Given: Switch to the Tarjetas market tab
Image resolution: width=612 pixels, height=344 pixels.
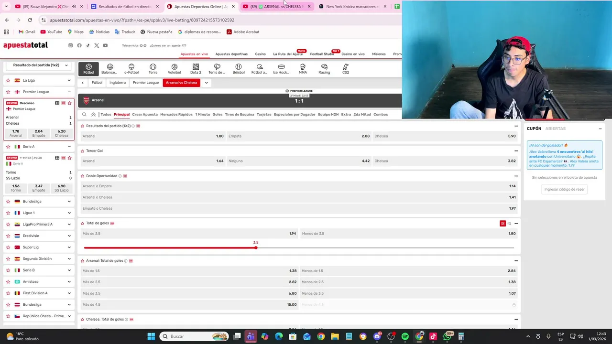Looking at the screenshot, I should click(x=264, y=115).
